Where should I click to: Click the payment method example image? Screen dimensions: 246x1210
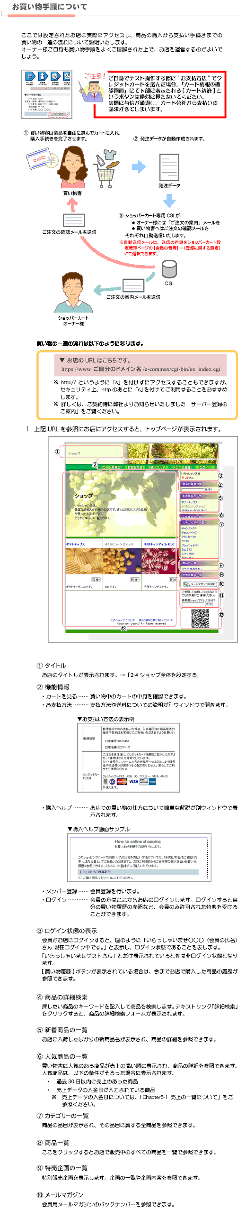tap(128, 757)
